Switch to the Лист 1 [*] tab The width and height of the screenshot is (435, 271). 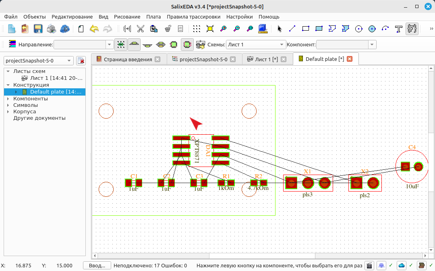click(266, 59)
